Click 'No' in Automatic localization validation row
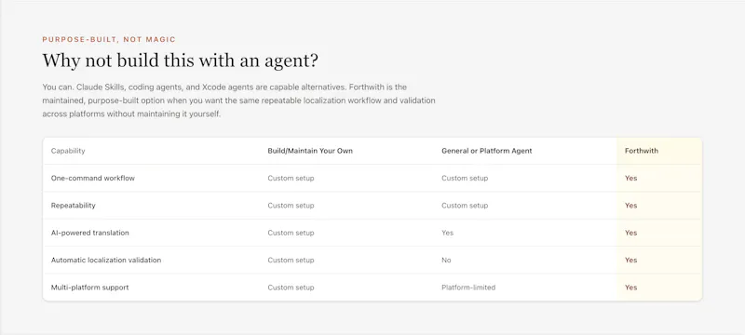This screenshot has width=745, height=335. 446,260
